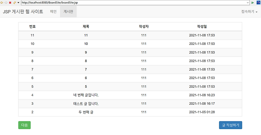This screenshot has height=135, width=261.
Task: Click number cell 3 in 번호 column
Action: click(32, 104)
